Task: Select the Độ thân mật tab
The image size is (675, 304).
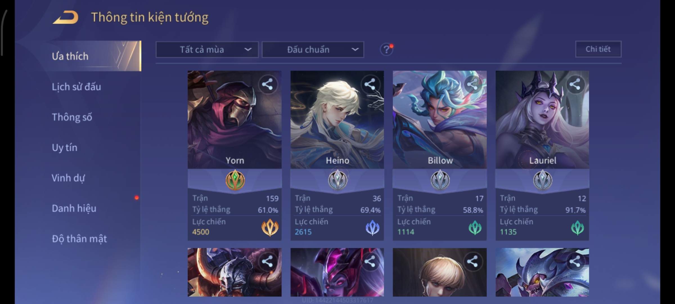Action: pos(79,239)
